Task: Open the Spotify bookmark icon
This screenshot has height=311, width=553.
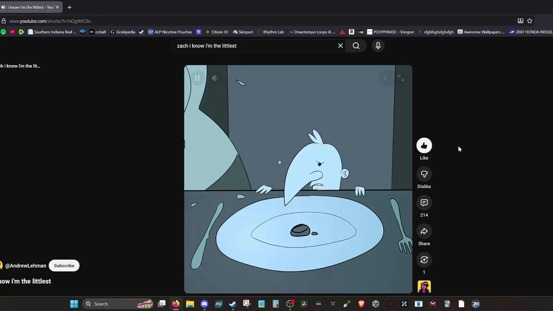Action: pyautogui.click(x=3, y=32)
